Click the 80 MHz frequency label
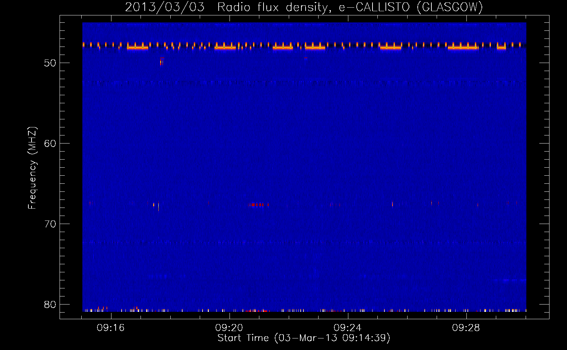The height and width of the screenshot is (350, 567). click(x=50, y=304)
